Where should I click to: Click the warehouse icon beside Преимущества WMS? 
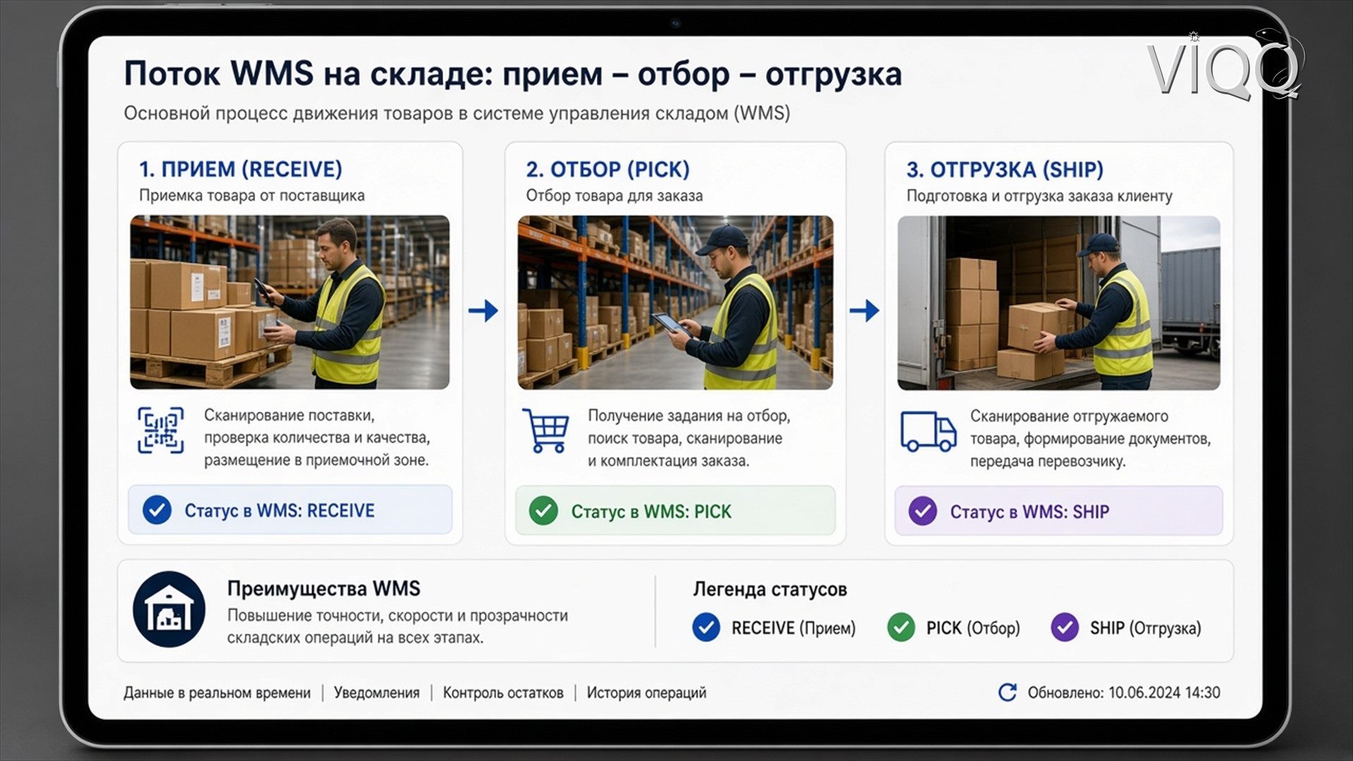169,610
